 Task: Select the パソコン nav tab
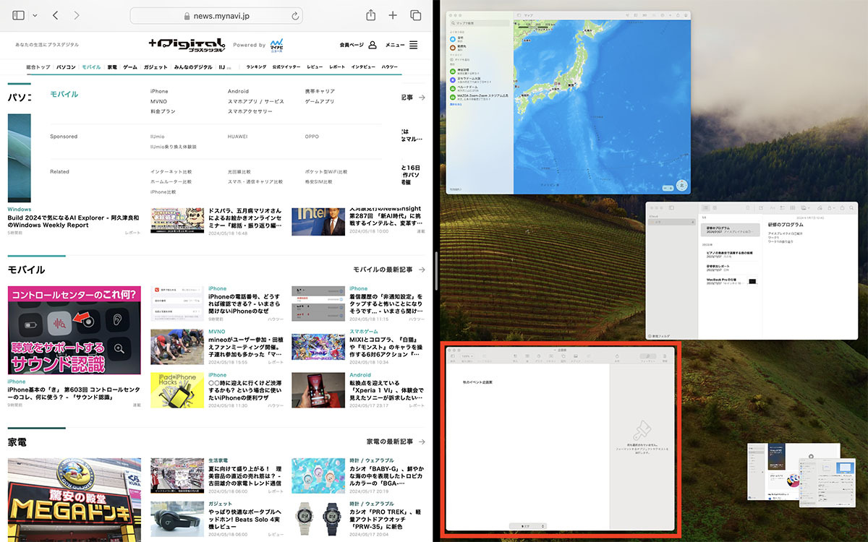[66, 66]
